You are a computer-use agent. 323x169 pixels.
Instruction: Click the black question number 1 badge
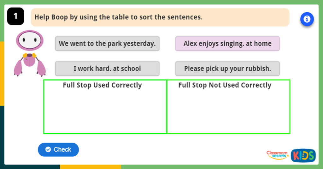pos(15,16)
